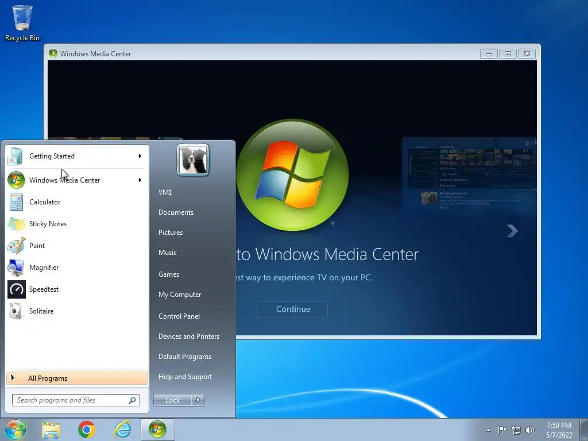The height and width of the screenshot is (441, 588).
Task: Focus the Search programs and files box
Action: (x=75, y=400)
